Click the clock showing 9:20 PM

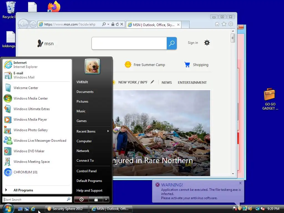tap(273, 209)
